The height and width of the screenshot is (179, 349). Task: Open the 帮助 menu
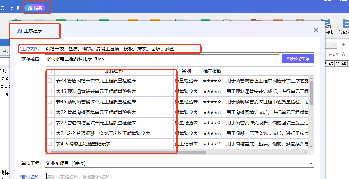[x=16, y=8]
